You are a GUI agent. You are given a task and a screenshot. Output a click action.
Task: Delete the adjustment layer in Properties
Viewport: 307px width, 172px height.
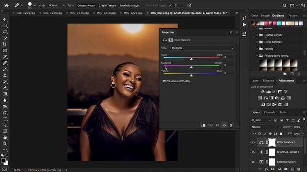click(231, 126)
